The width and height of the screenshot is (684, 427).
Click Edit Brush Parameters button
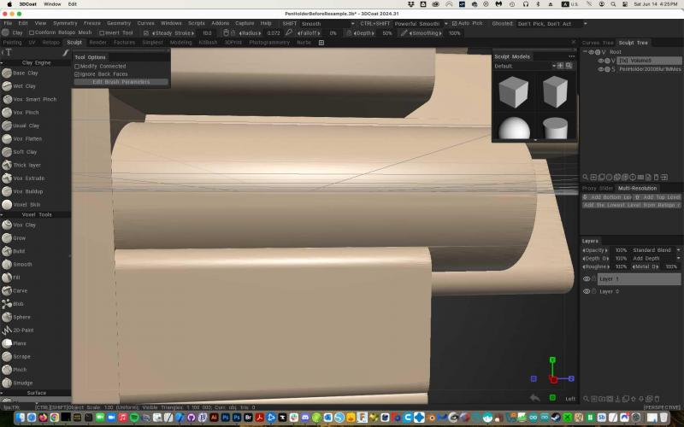coord(121,82)
